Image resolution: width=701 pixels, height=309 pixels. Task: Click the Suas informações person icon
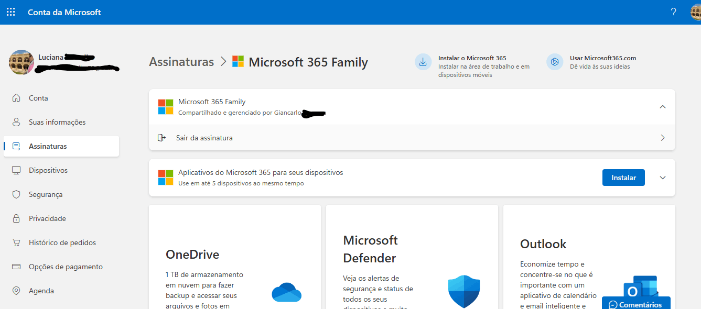(x=17, y=122)
